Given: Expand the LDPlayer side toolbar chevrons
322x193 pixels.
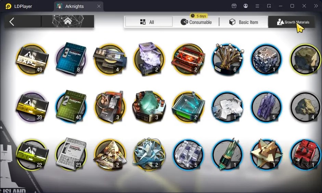Looking at the screenshot, I should (316, 6).
